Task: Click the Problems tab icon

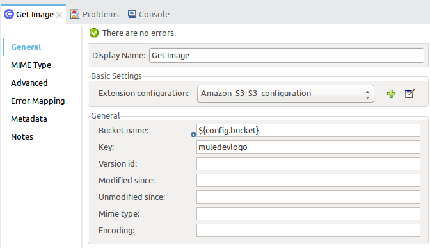Action: pyautogui.click(x=75, y=14)
